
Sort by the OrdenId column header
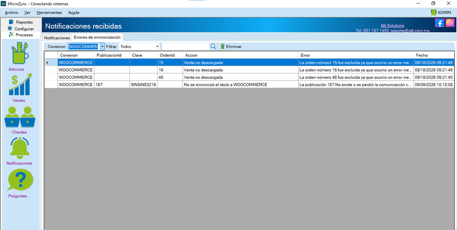(x=170, y=55)
